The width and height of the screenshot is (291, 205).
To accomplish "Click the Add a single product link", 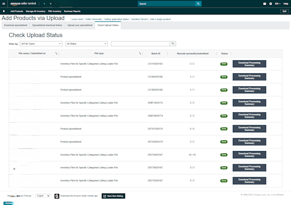I will (160, 19).
